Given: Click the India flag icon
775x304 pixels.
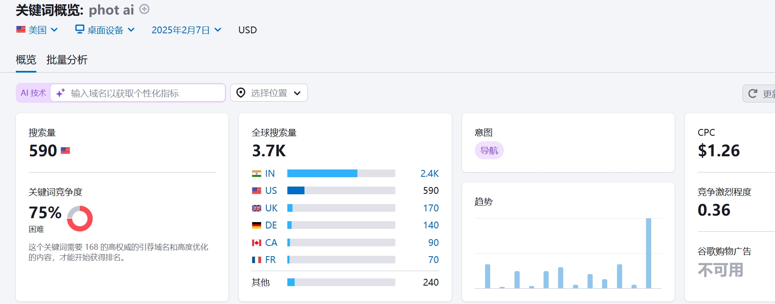Looking at the screenshot, I should 257,174.
